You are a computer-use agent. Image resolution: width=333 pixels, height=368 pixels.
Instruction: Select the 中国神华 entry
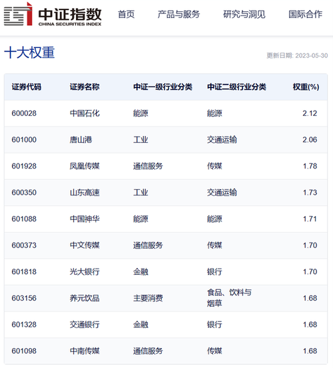[85, 219]
